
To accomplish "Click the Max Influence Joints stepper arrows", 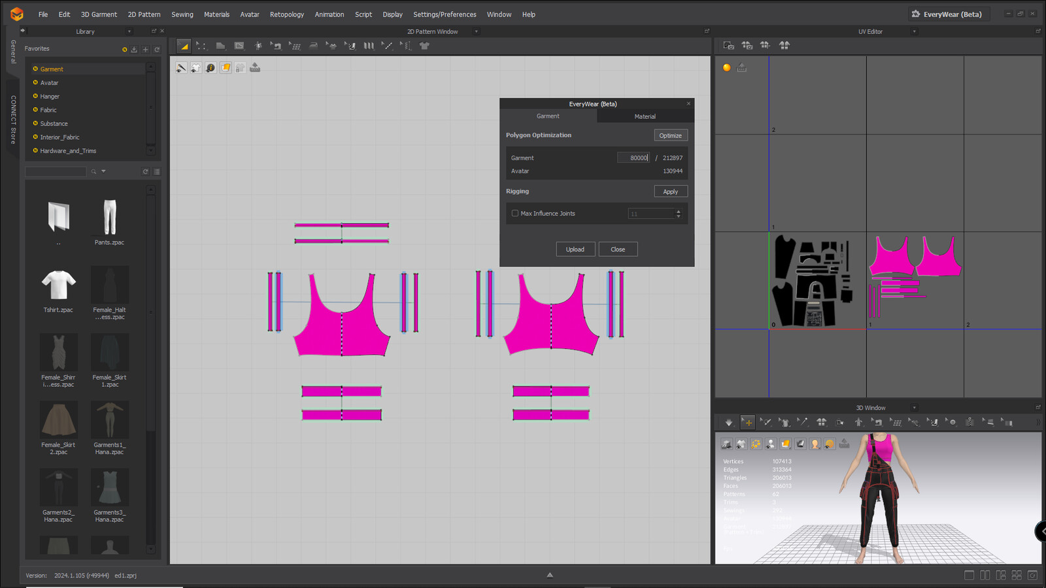I will (678, 214).
